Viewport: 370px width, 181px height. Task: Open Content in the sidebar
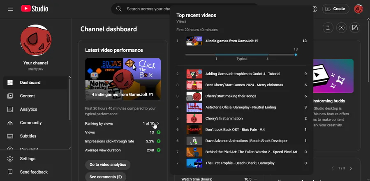point(35,96)
